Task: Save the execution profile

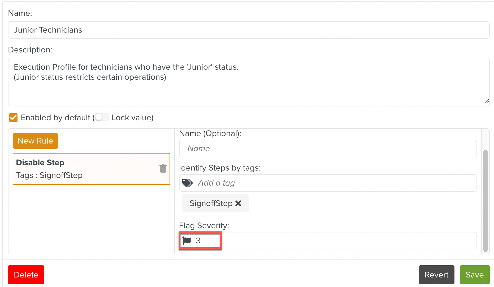Action: click(x=474, y=275)
